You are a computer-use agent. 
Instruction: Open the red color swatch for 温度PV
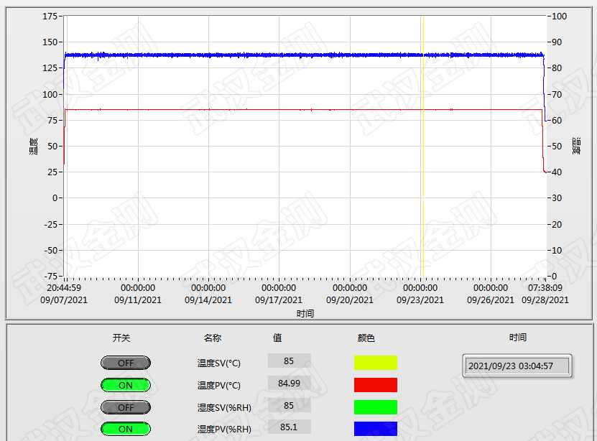coord(375,385)
